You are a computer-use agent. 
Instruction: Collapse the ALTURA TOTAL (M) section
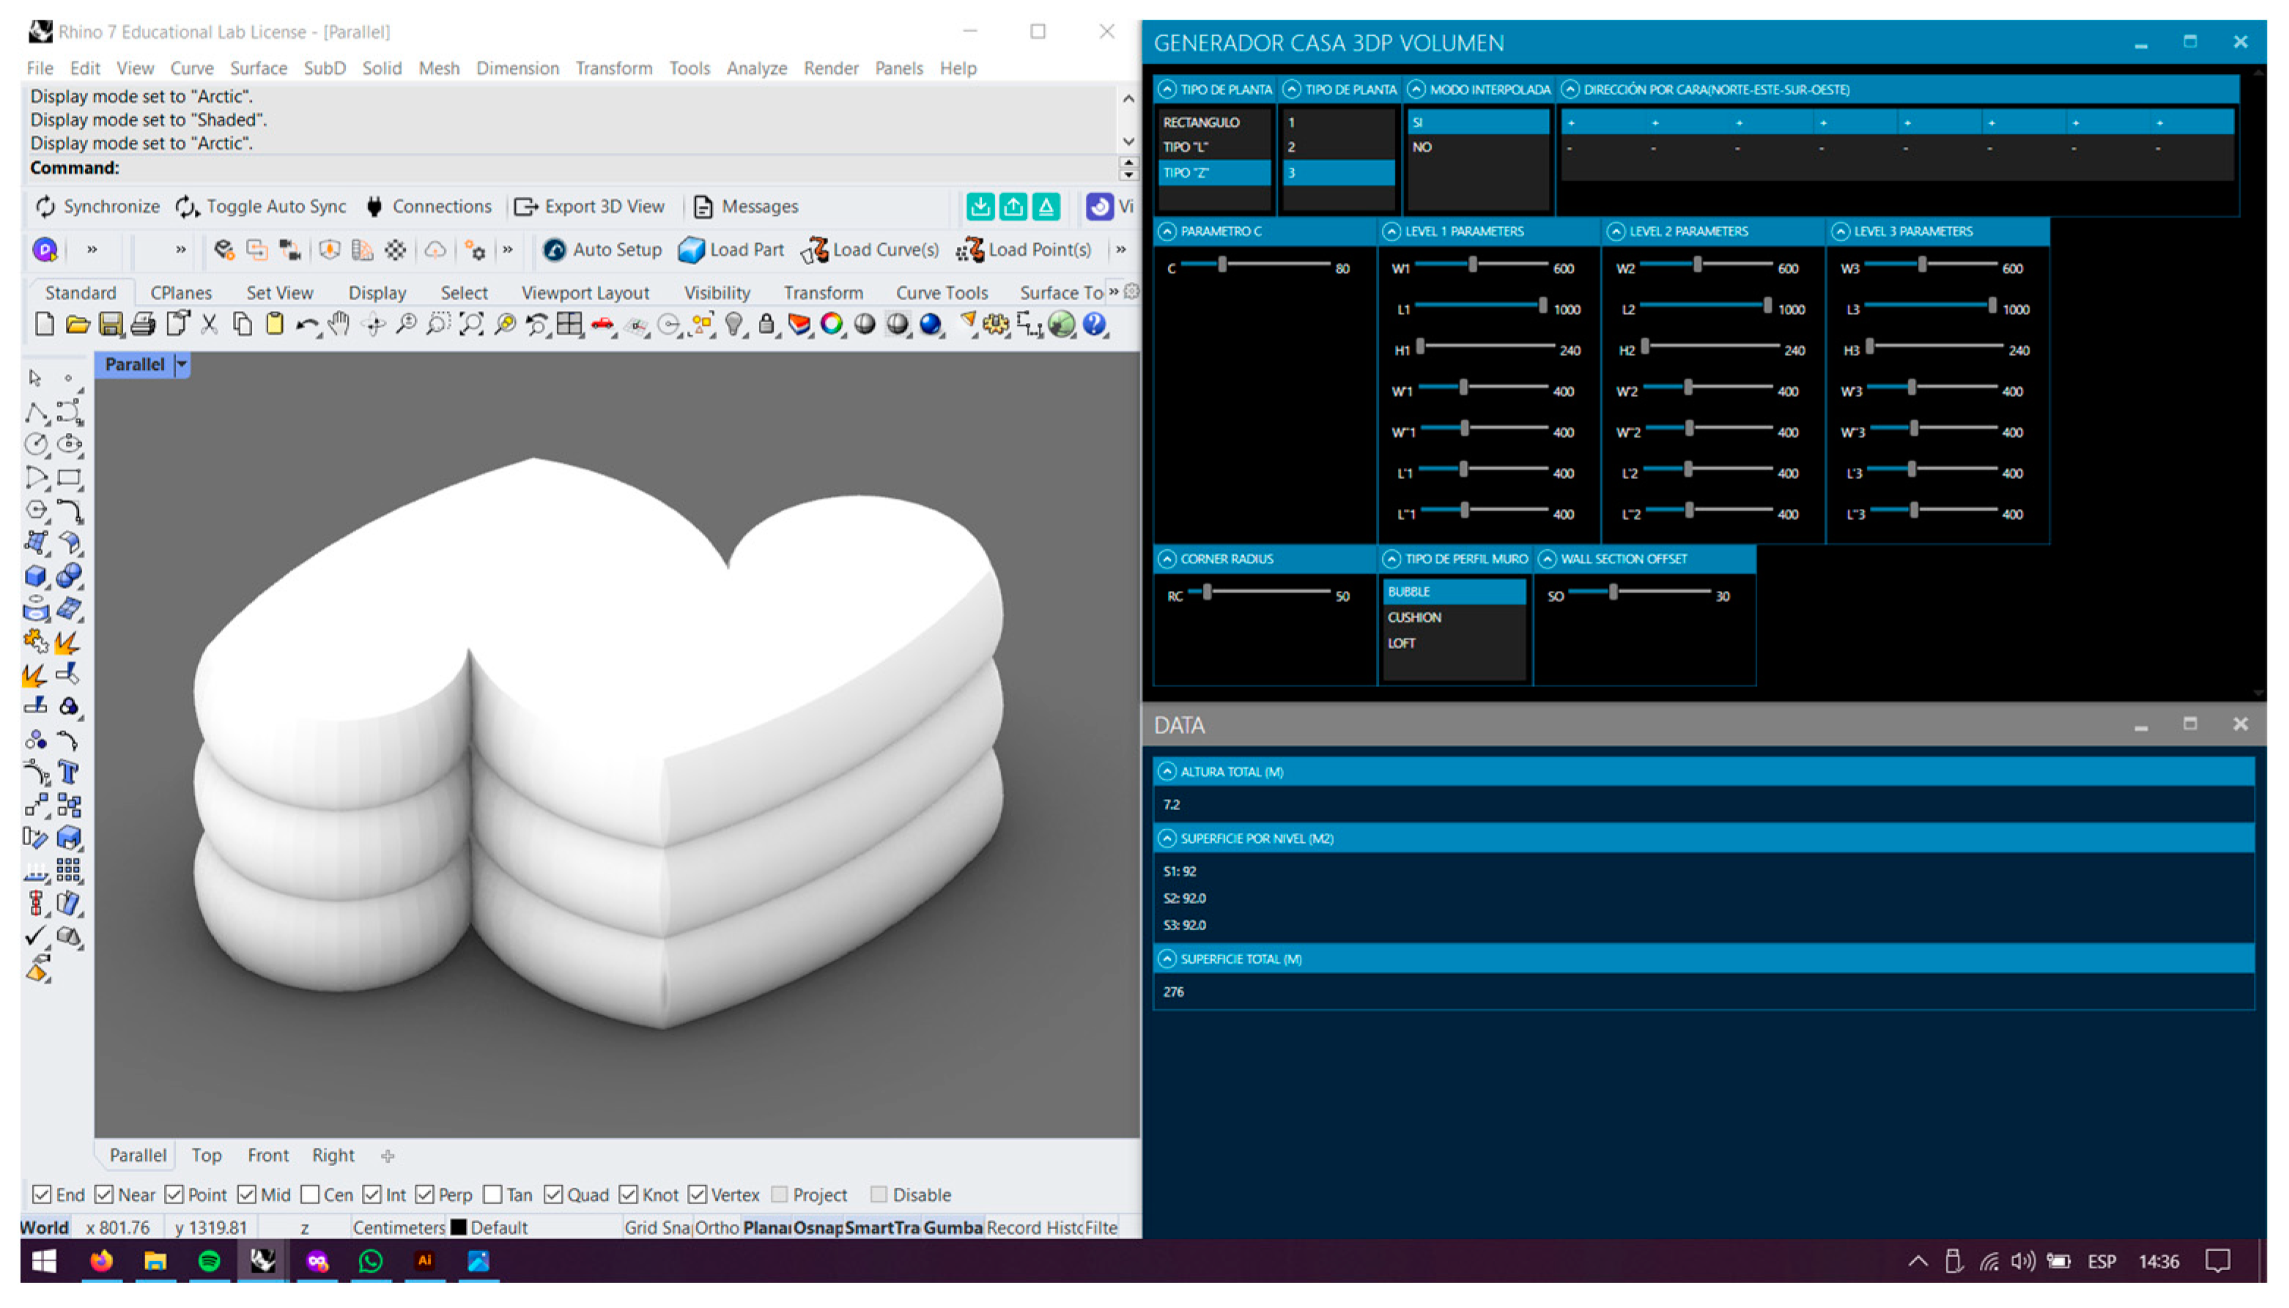pos(1167,772)
